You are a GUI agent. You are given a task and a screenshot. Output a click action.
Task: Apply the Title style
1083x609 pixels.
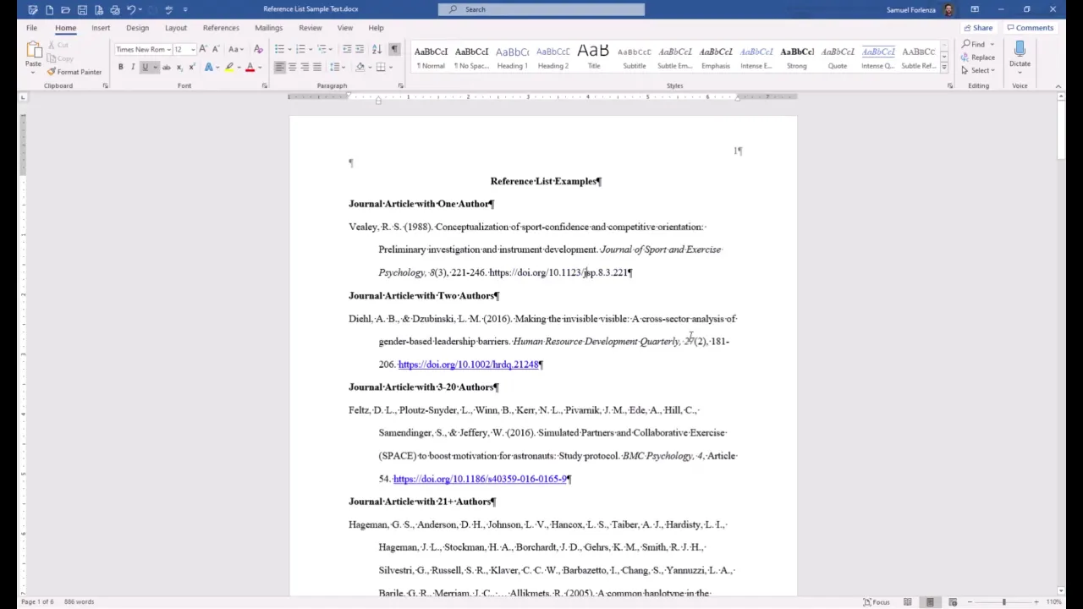point(593,57)
